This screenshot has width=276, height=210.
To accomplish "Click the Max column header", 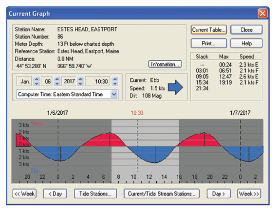I will point(224,56).
